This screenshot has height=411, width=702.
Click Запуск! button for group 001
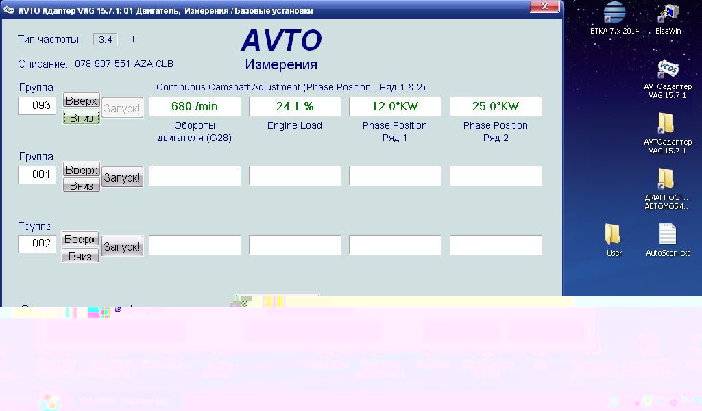pyautogui.click(x=122, y=177)
